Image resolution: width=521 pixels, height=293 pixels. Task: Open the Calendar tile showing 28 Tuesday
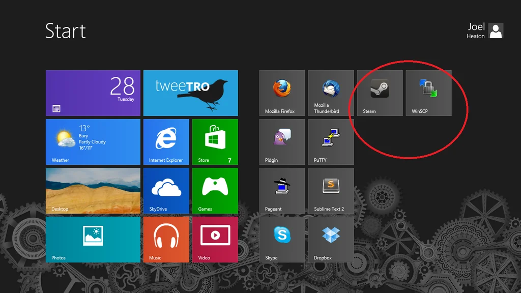[x=93, y=93]
